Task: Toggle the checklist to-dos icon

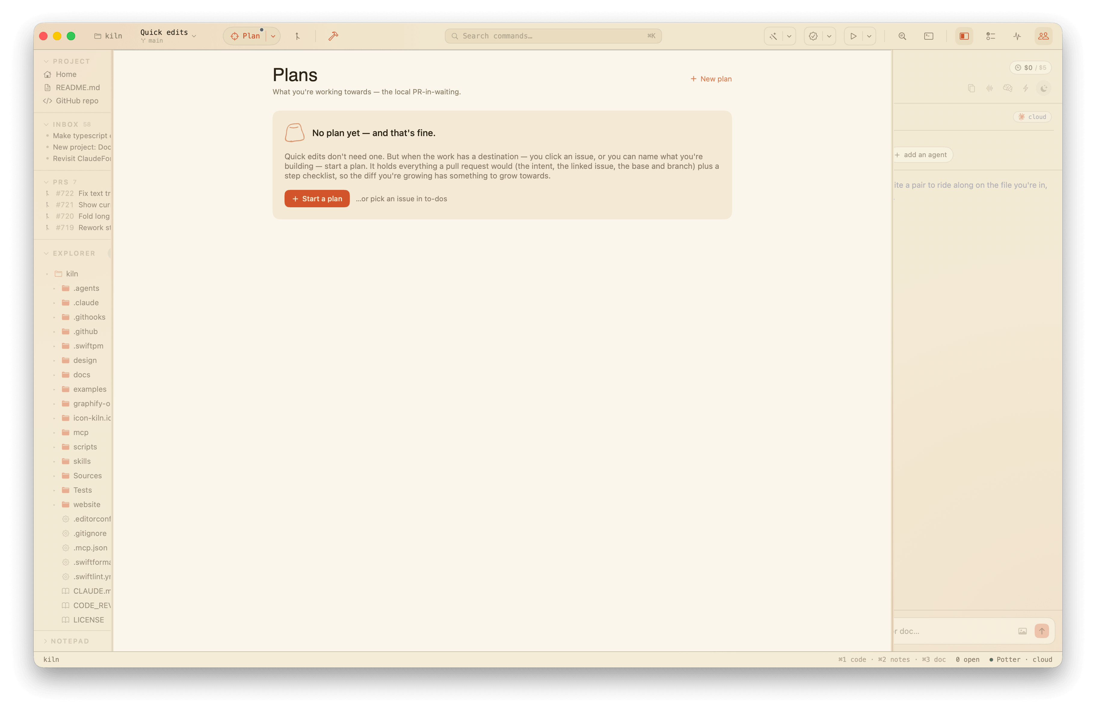Action: pyautogui.click(x=990, y=36)
